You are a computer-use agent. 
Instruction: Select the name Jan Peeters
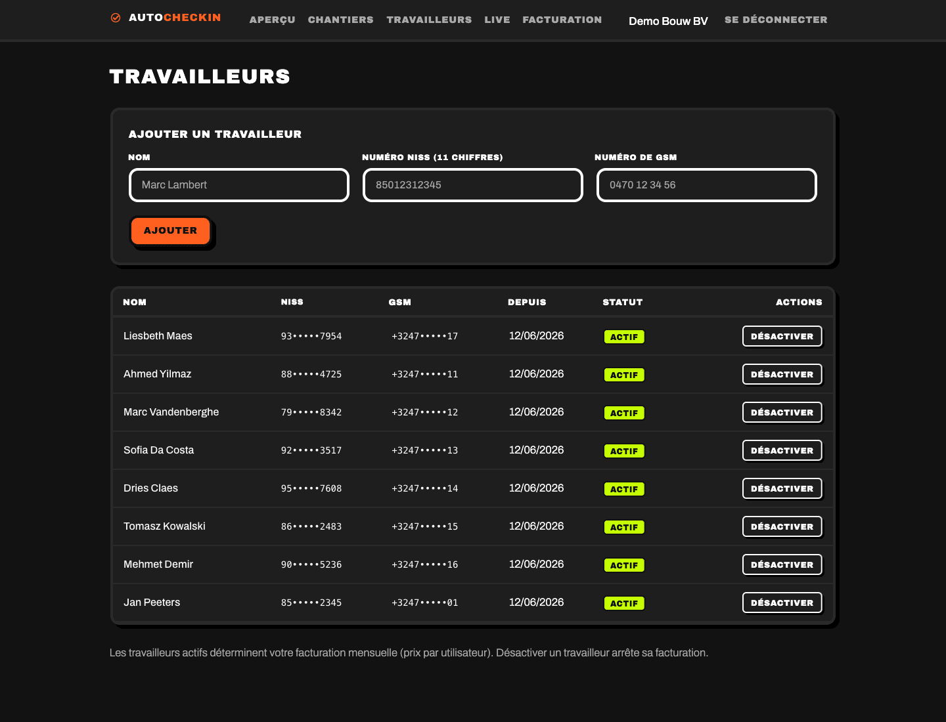tap(152, 603)
